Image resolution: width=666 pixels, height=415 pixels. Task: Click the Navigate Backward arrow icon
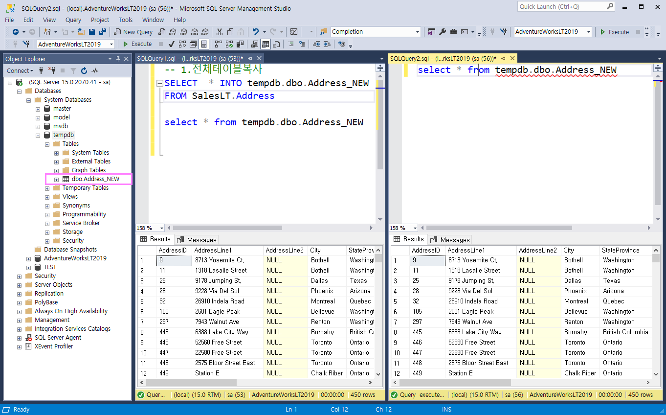(x=16, y=32)
